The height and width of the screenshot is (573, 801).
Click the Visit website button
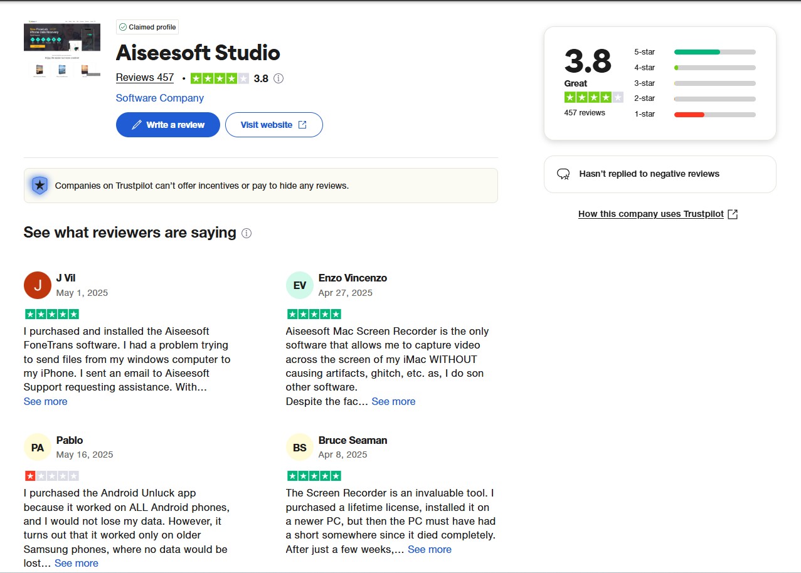click(274, 125)
